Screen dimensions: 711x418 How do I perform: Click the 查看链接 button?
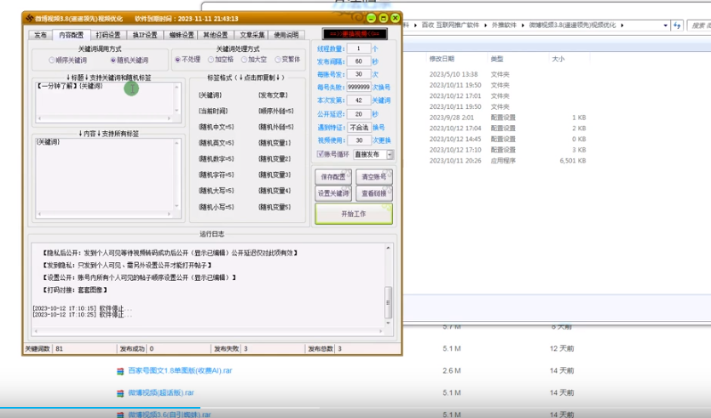click(374, 193)
